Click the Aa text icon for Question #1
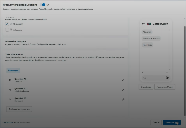 10,80
